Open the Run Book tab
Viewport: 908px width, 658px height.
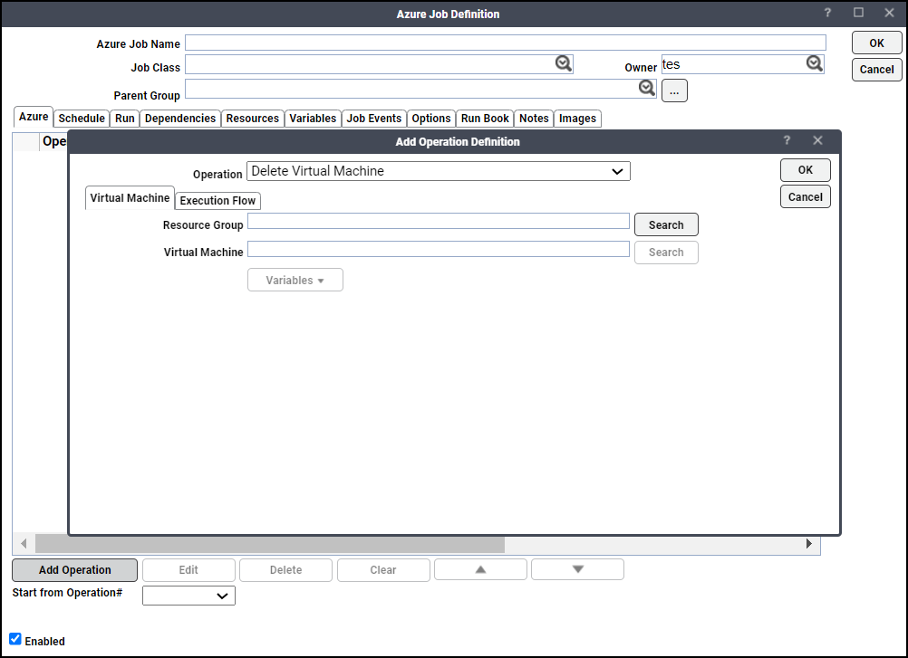click(485, 119)
